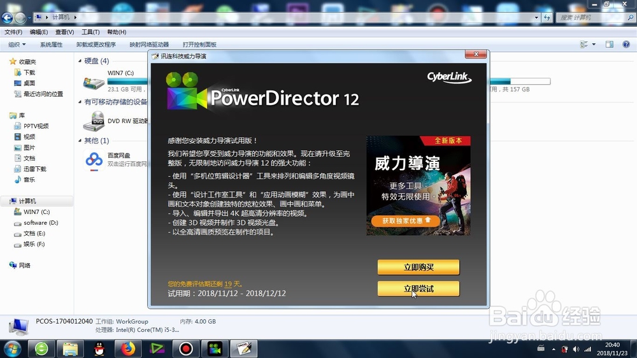The height and width of the screenshot is (358, 637).
Task: Select the WIN7 (C:) drive icon in main pane
Action: (x=94, y=82)
